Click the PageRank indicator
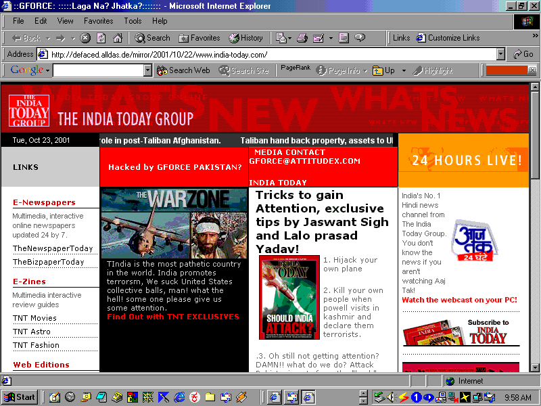This screenshot has height=406, width=541. pyautogui.click(x=296, y=68)
